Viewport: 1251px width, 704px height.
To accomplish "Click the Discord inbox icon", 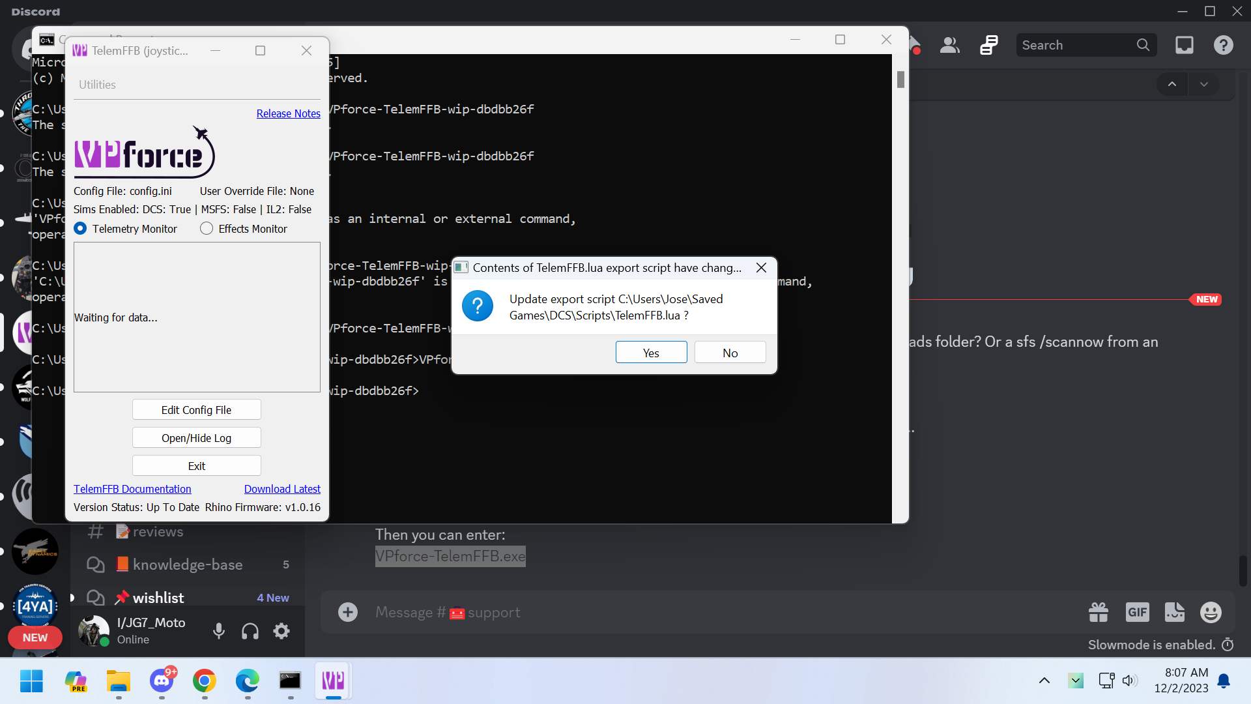I will [1184, 45].
